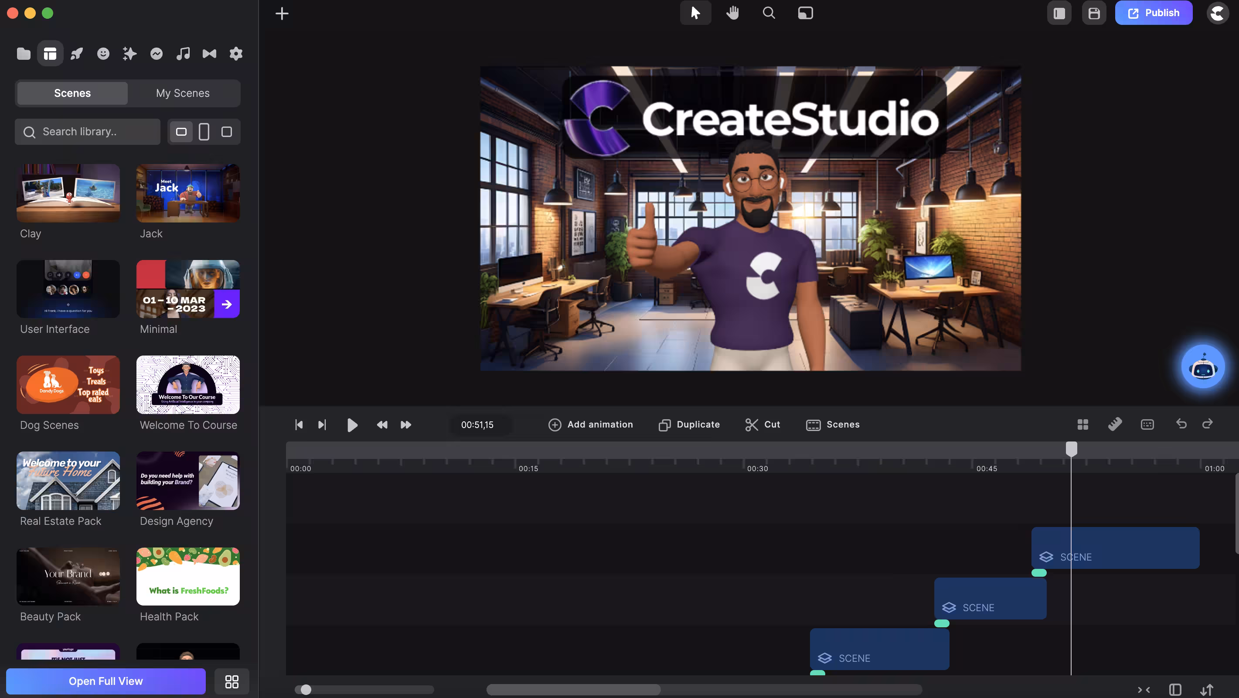The width and height of the screenshot is (1239, 698).
Task: Open the rocket templates panel
Action: 76,53
